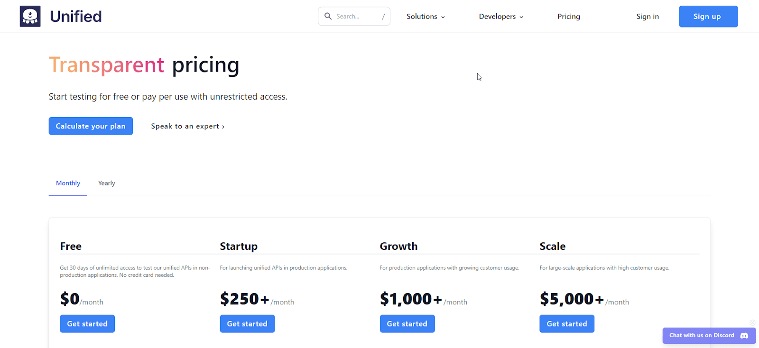Image resolution: width=759 pixels, height=348 pixels.
Task: Click the Discord icon in chat widget
Action: (x=744, y=336)
